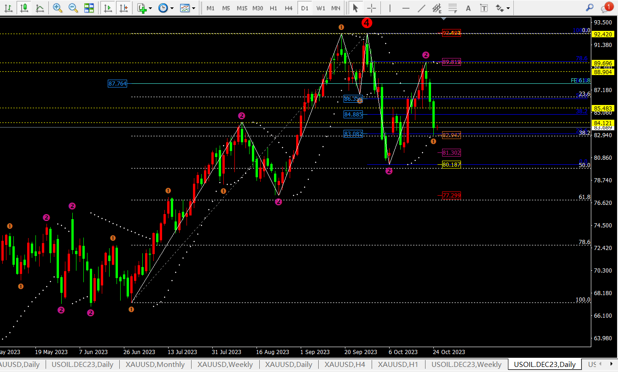
Task: Switch to bar chart display
Action: (8, 8)
